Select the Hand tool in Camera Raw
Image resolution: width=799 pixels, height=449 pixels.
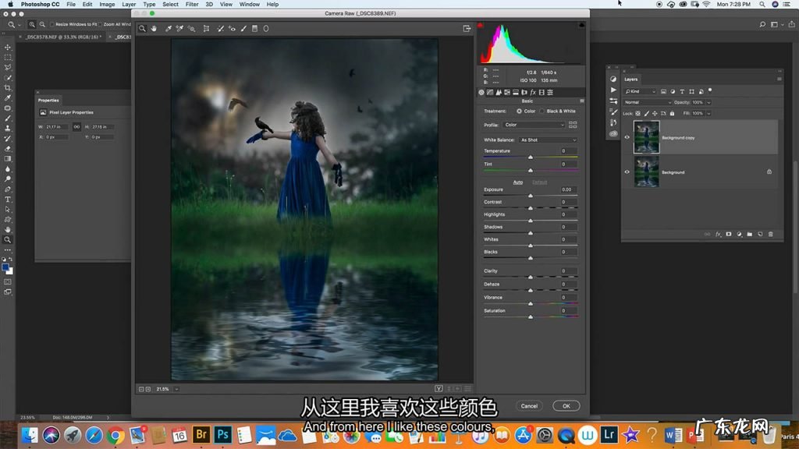(154, 29)
